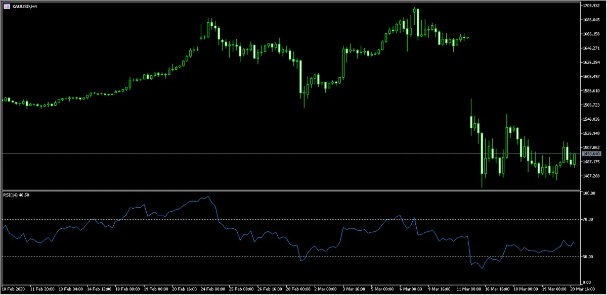Screen dimensions: 607x295
Task: Click the 0.00 RSI scale value
Action: pos(586,281)
